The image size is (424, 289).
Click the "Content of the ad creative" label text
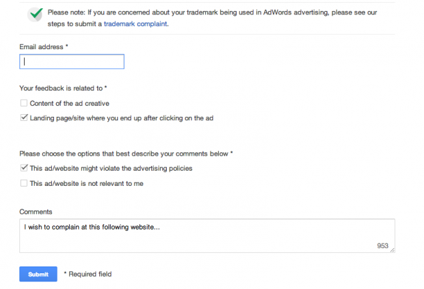(x=70, y=103)
